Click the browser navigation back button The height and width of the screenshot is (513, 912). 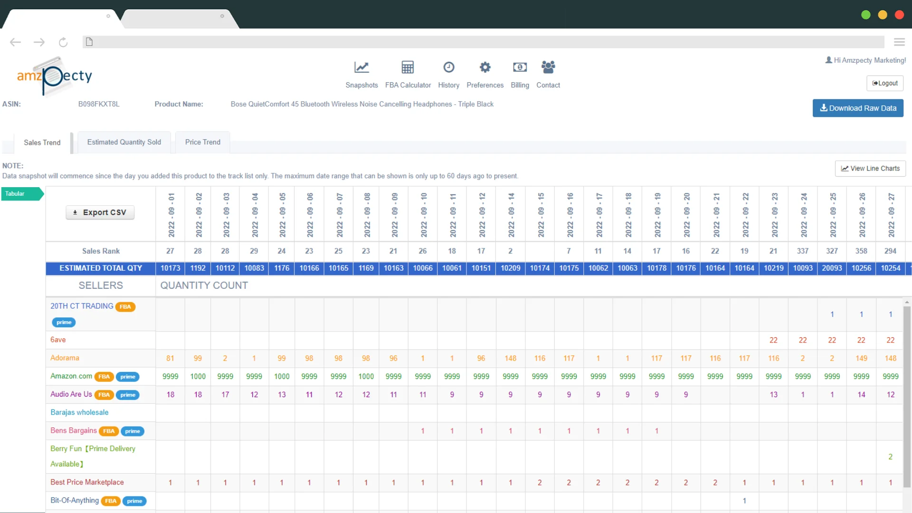16,42
